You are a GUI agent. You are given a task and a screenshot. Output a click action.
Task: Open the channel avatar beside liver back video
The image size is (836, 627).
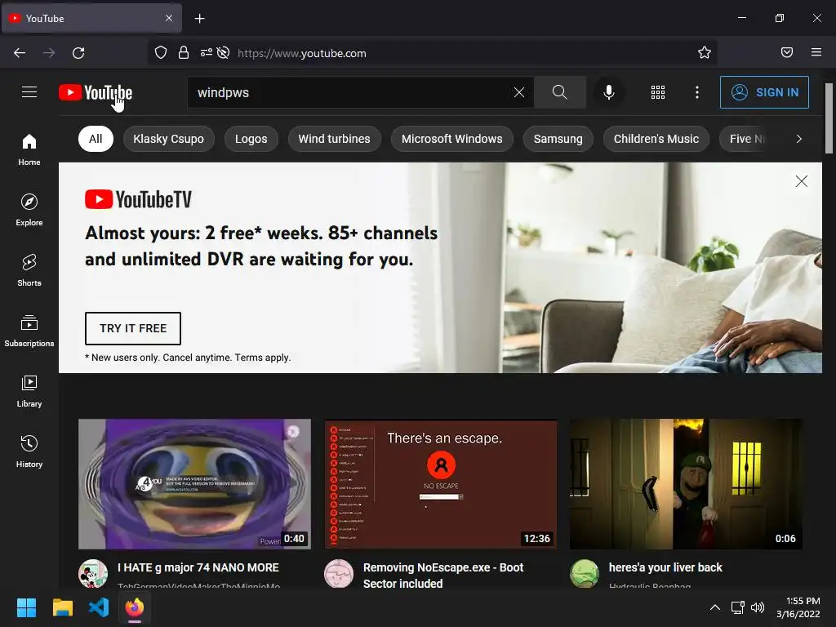coord(585,574)
